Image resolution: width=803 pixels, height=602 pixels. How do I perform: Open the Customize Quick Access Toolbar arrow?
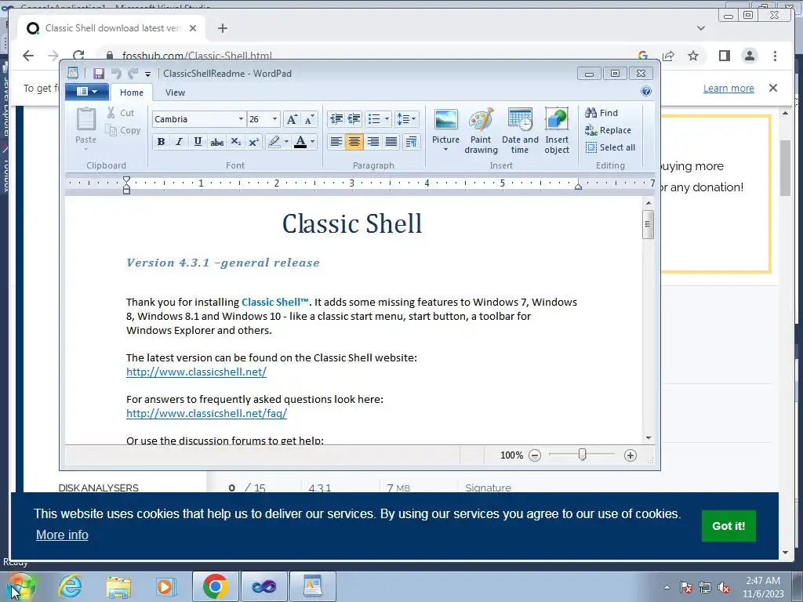pos(147,74)
